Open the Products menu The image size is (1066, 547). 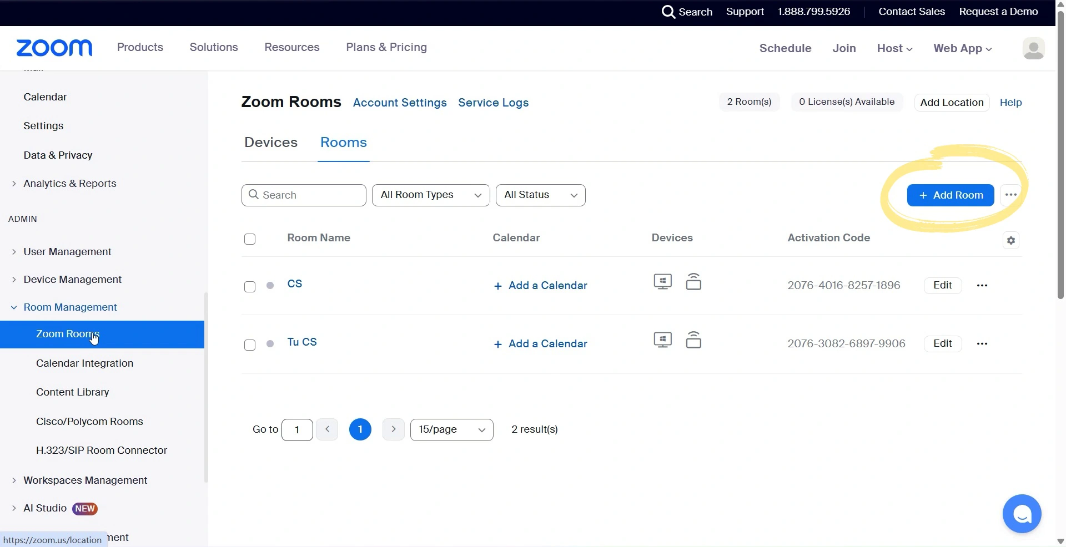coord(140,48)
